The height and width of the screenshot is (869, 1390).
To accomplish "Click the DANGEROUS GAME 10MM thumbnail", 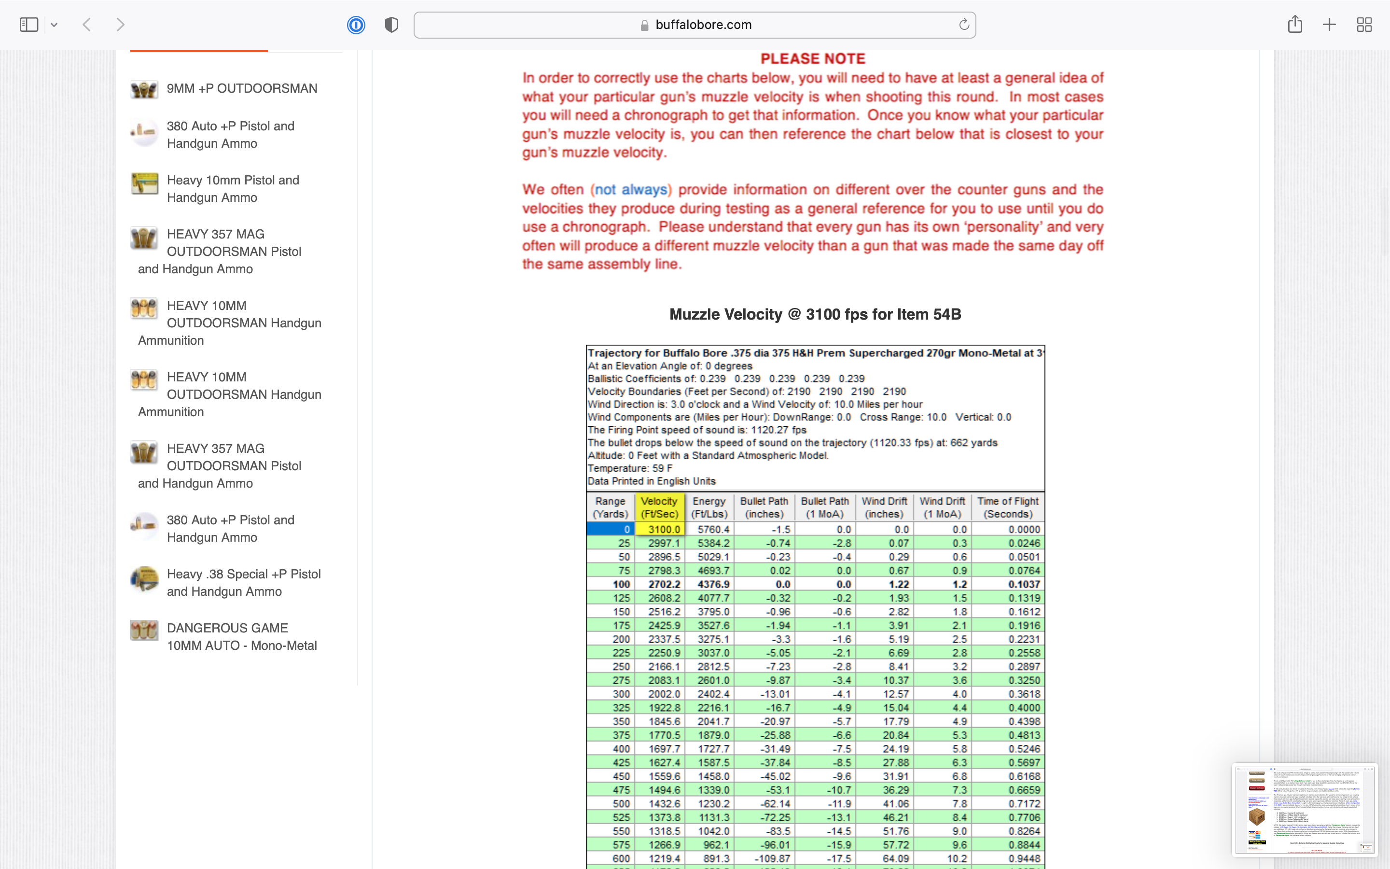I will (144, 631).
